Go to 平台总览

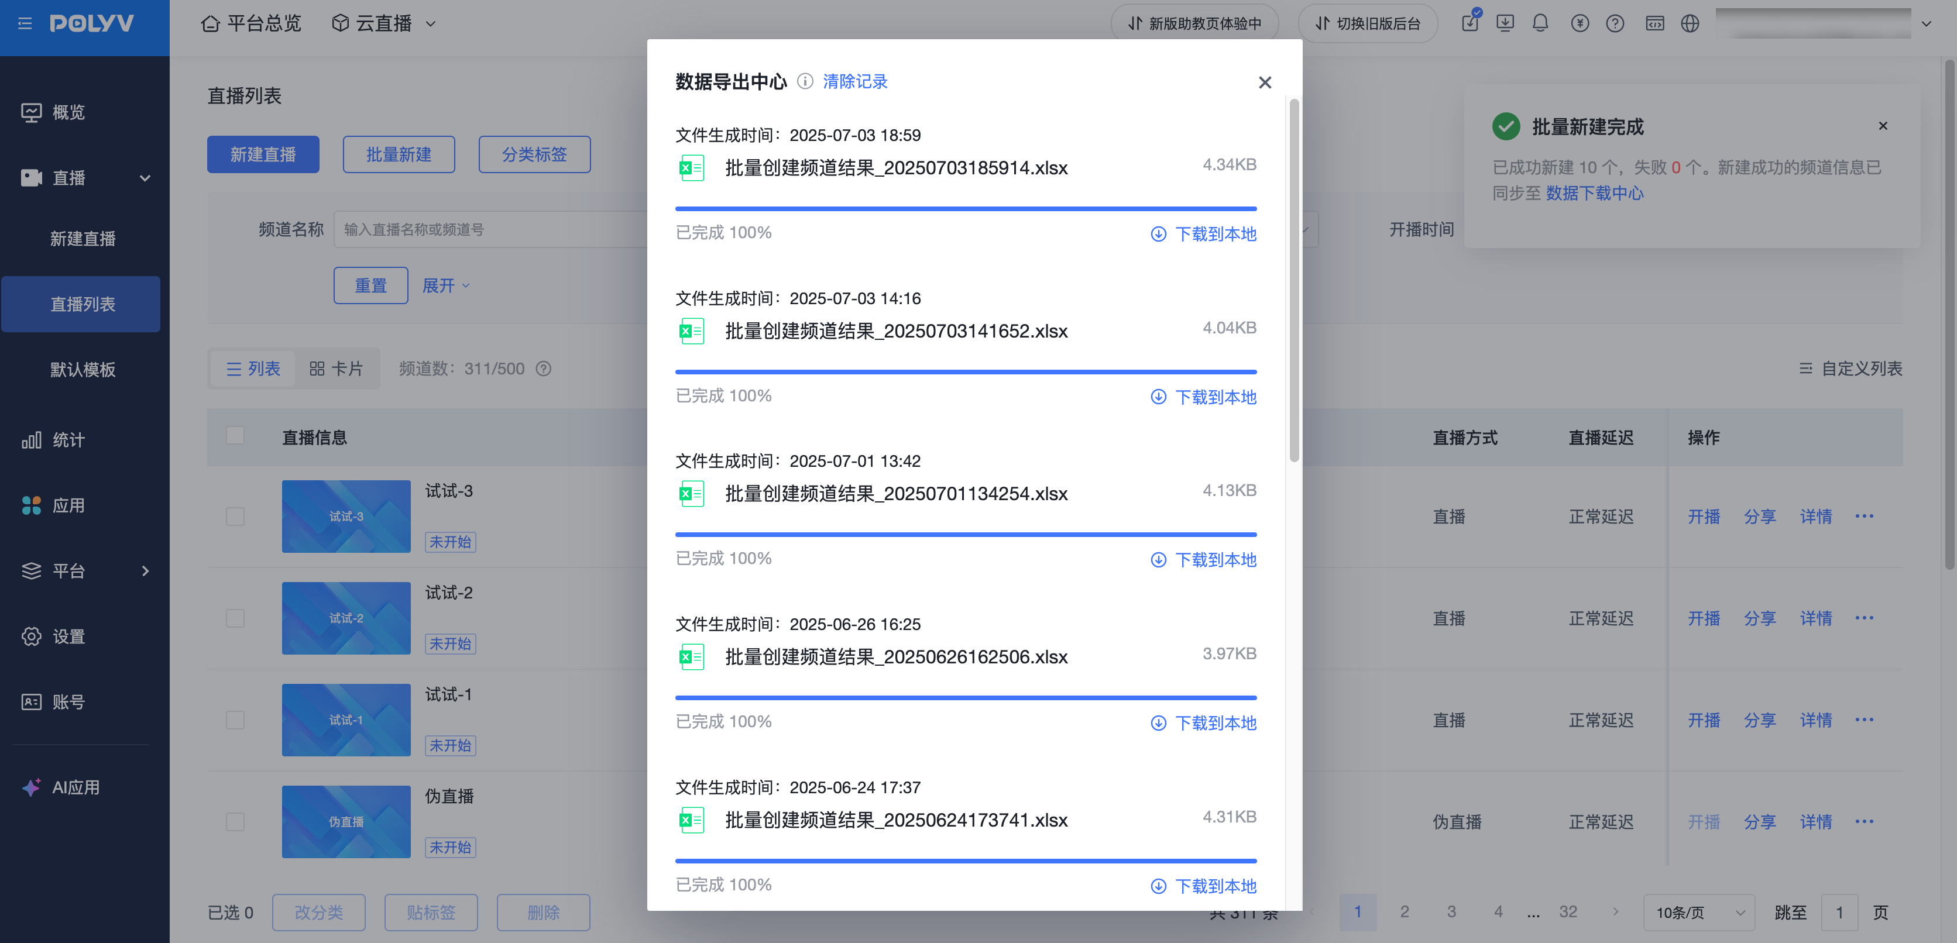click(252, 23)
